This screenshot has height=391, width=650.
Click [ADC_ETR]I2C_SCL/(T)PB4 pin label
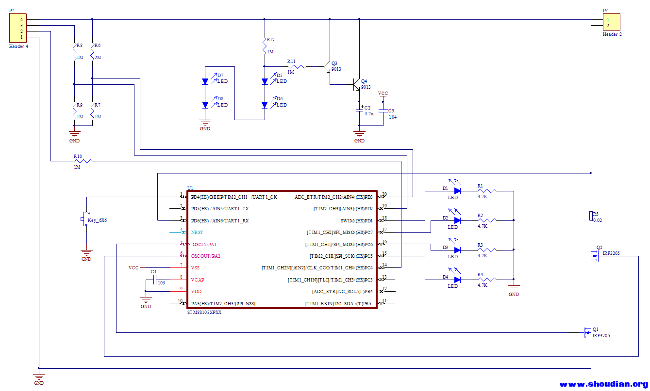[x=342, y=292]
